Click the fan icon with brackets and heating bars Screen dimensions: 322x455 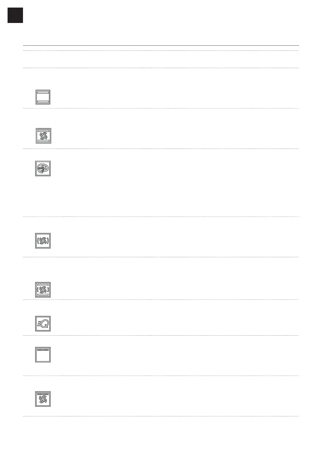pos(43,290)
